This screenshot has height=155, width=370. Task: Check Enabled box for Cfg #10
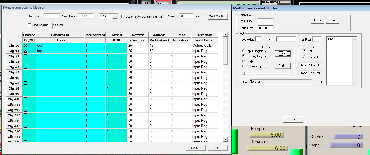pyautogui.click(x=25, y=99)
